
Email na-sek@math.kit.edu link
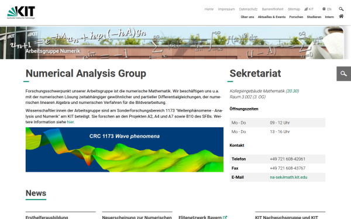[288, 177]
